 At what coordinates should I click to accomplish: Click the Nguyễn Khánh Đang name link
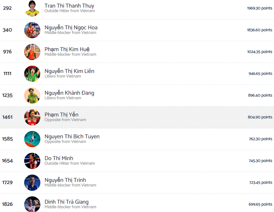69,93
